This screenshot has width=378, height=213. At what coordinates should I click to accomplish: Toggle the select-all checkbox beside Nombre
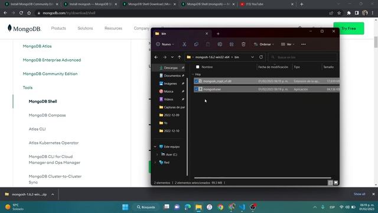tap(198, 67)
